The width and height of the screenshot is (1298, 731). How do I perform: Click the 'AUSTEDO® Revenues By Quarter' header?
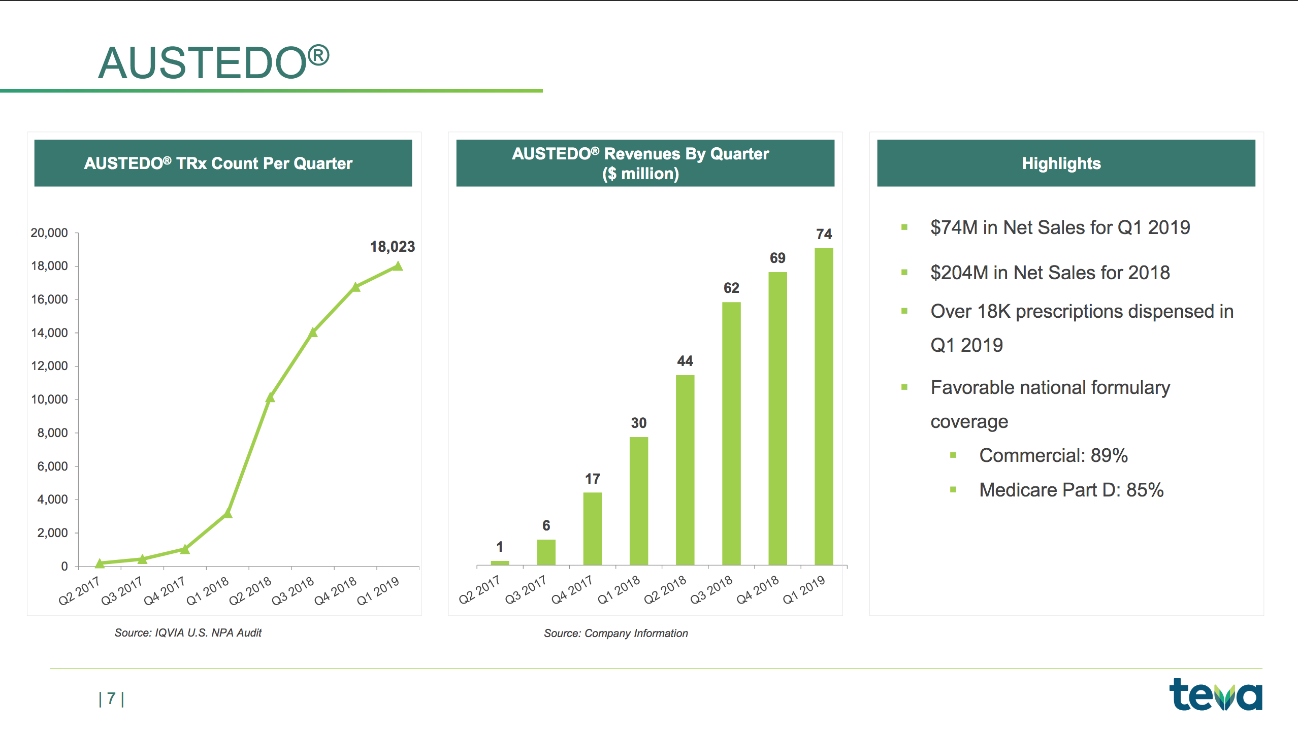645,163
